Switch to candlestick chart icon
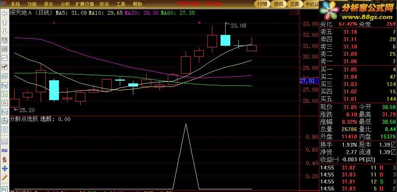The image size is (397, 192). [4, 67]
